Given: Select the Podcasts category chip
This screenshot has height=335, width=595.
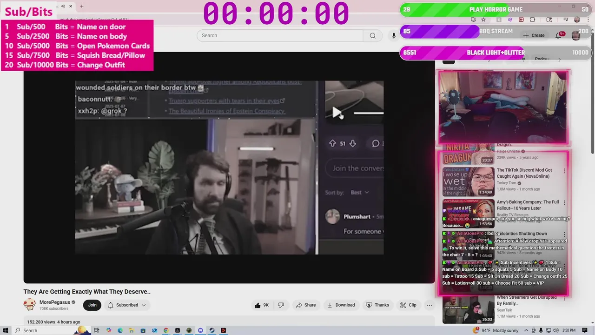Looking at the screenshot, I should pos(542,59).
